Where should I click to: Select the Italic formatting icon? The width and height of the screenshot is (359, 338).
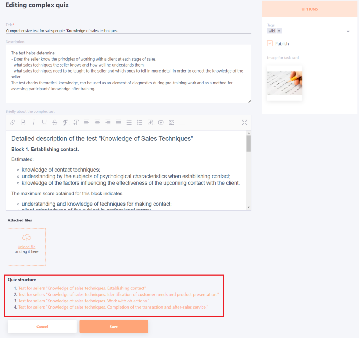33,123
